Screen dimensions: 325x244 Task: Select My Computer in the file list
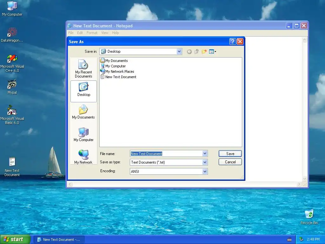tap(113, 66)
